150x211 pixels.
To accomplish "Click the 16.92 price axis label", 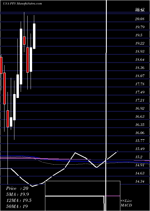I will pyautogui.click(x=140, y=109).
